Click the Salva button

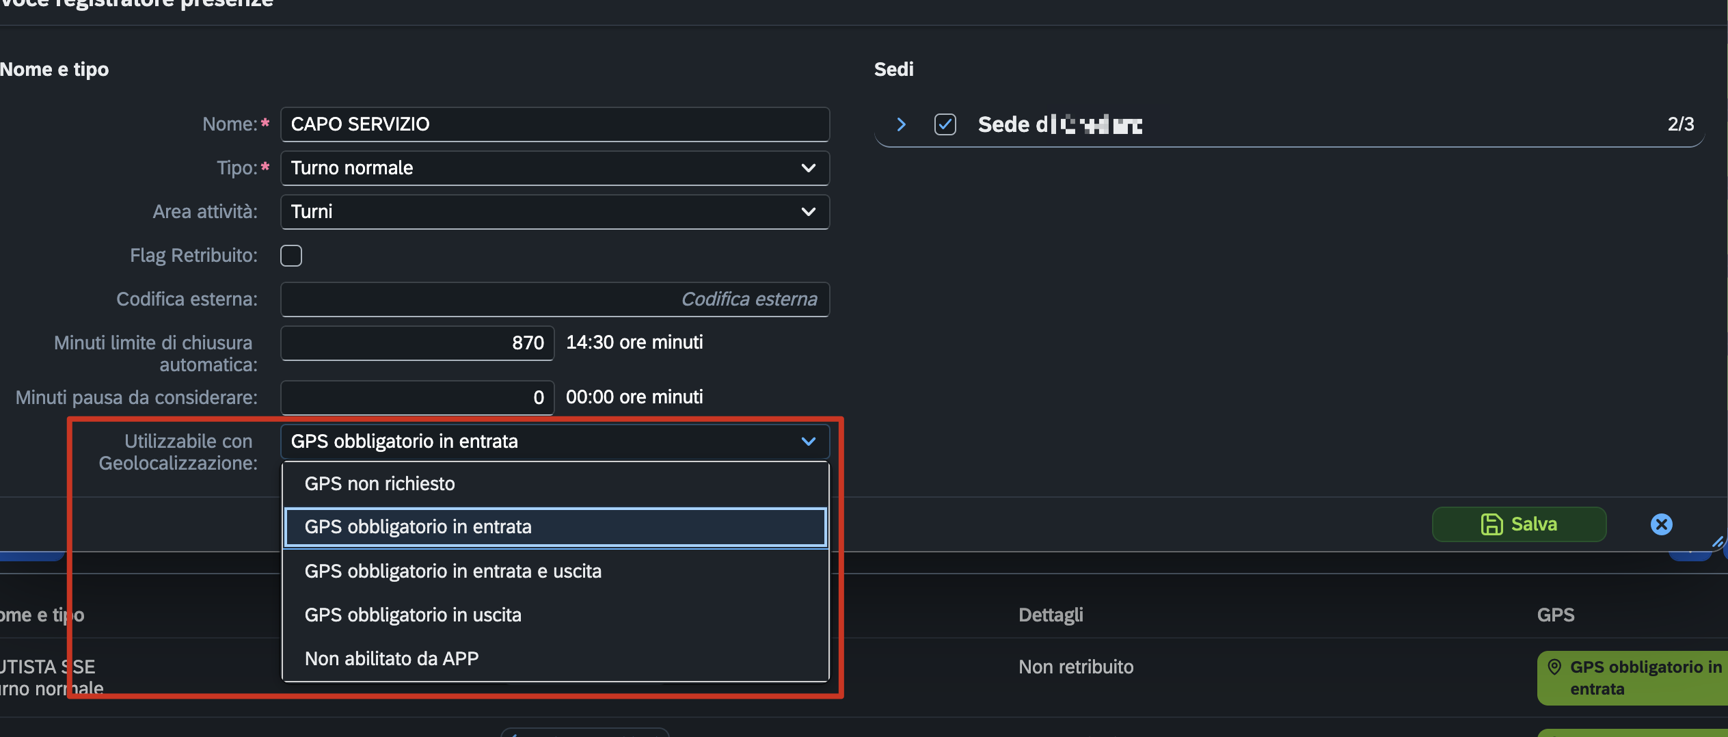point(1519,524)
